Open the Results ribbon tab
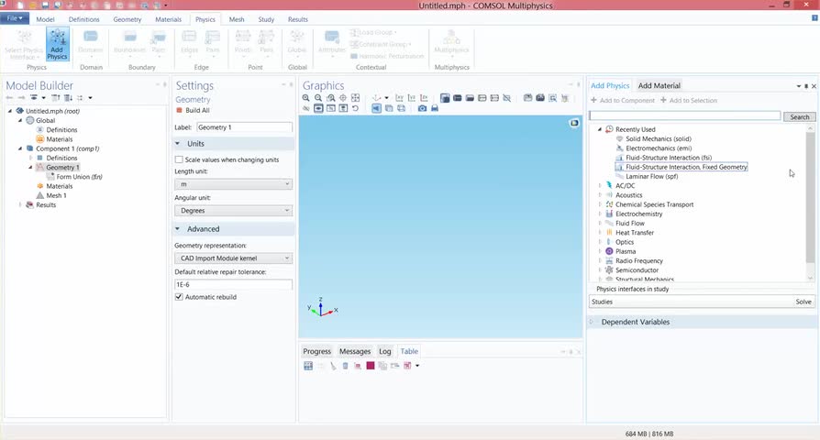This screenshot has width=820, height=440. [297, 19]
